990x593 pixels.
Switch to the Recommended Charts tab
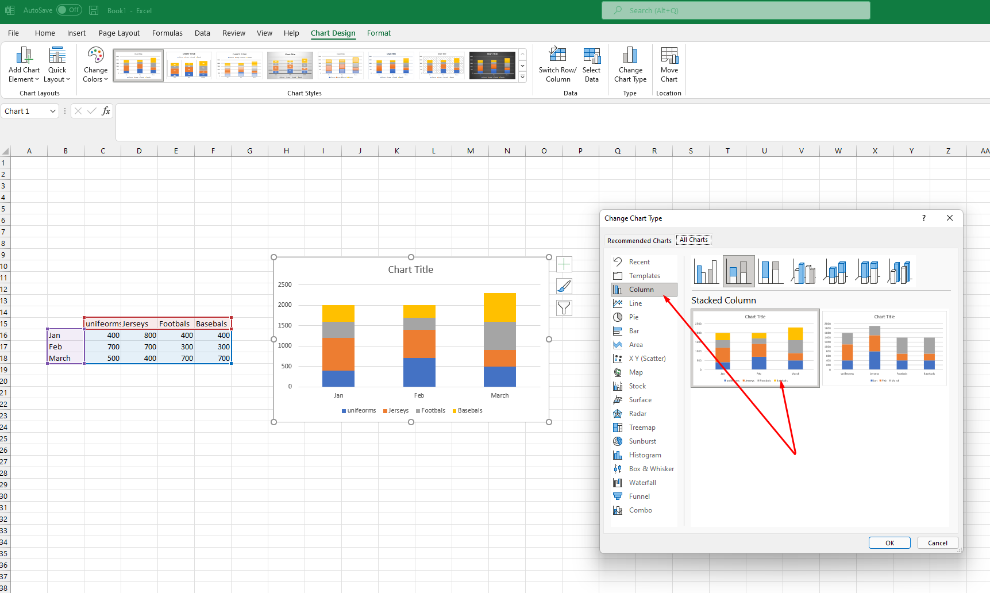(639, 241)
